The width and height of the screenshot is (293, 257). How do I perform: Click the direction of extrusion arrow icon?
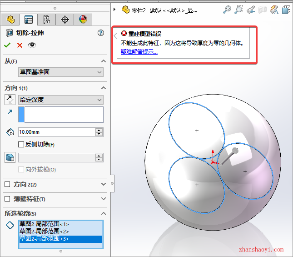tap(10, 112)
